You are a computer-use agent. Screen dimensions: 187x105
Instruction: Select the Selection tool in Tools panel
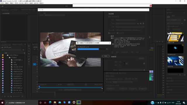pyautogui.click(x=29, y=46)
